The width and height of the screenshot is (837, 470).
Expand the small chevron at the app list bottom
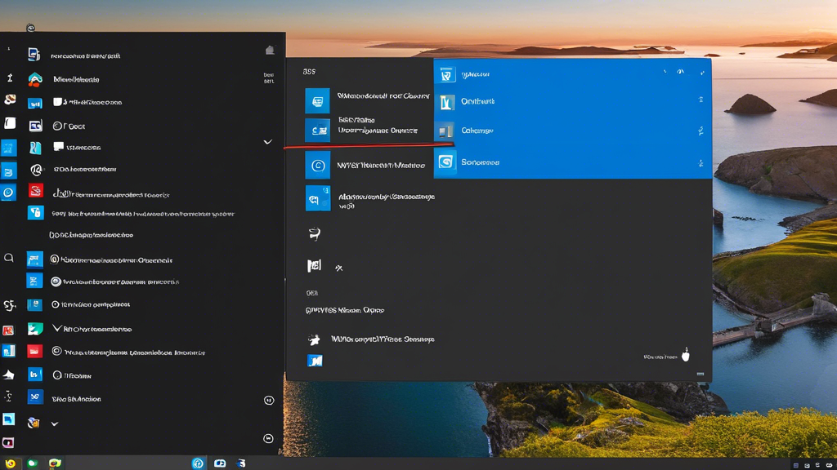(x=55, y=424)
